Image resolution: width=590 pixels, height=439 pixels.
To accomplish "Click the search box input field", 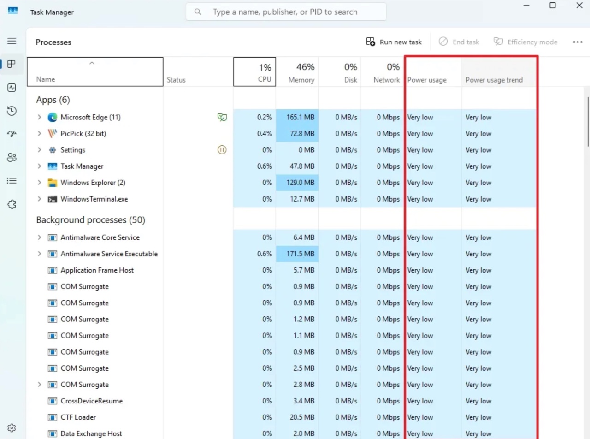I will pyautogui.click(x=286, y=12).
